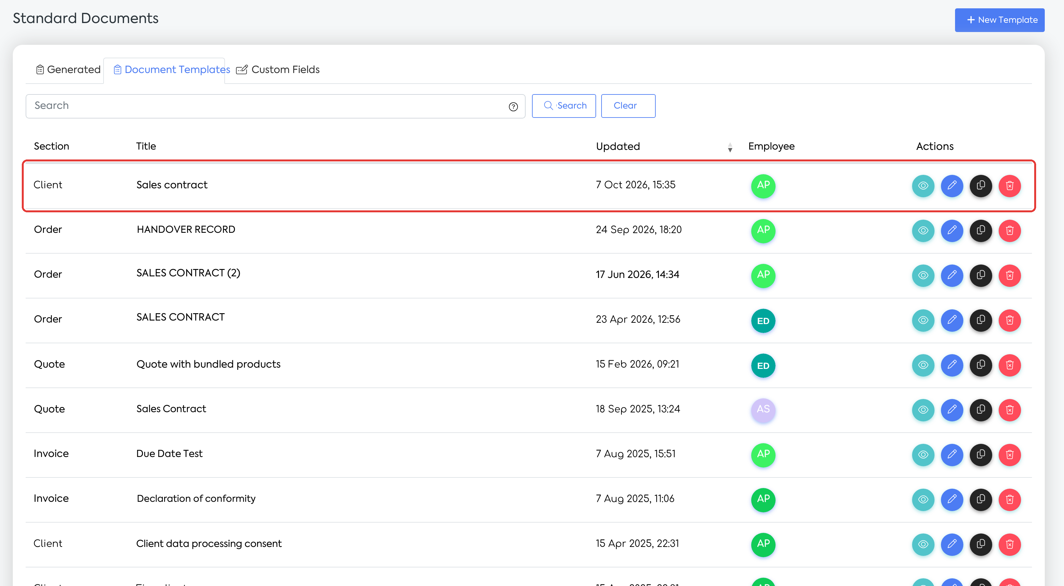Edit the HANDOVER RECORD template

[x=952, y=231]
